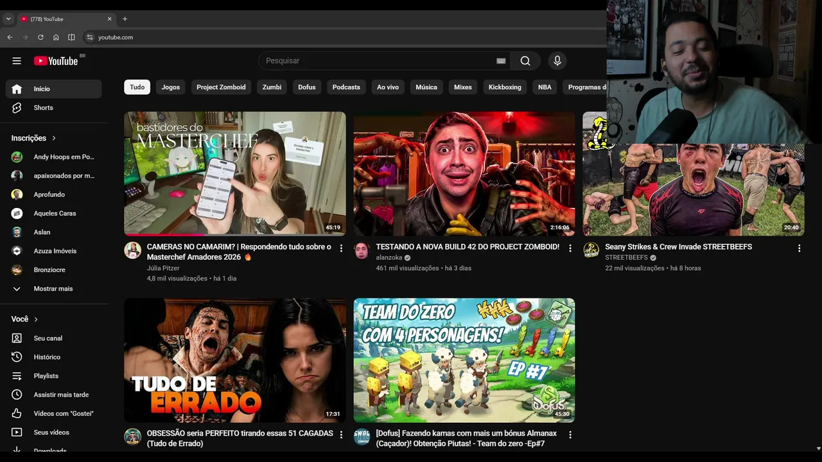Open Aslan subscription channel
This screenshot has height=462, width=822.
pos(54,232)
